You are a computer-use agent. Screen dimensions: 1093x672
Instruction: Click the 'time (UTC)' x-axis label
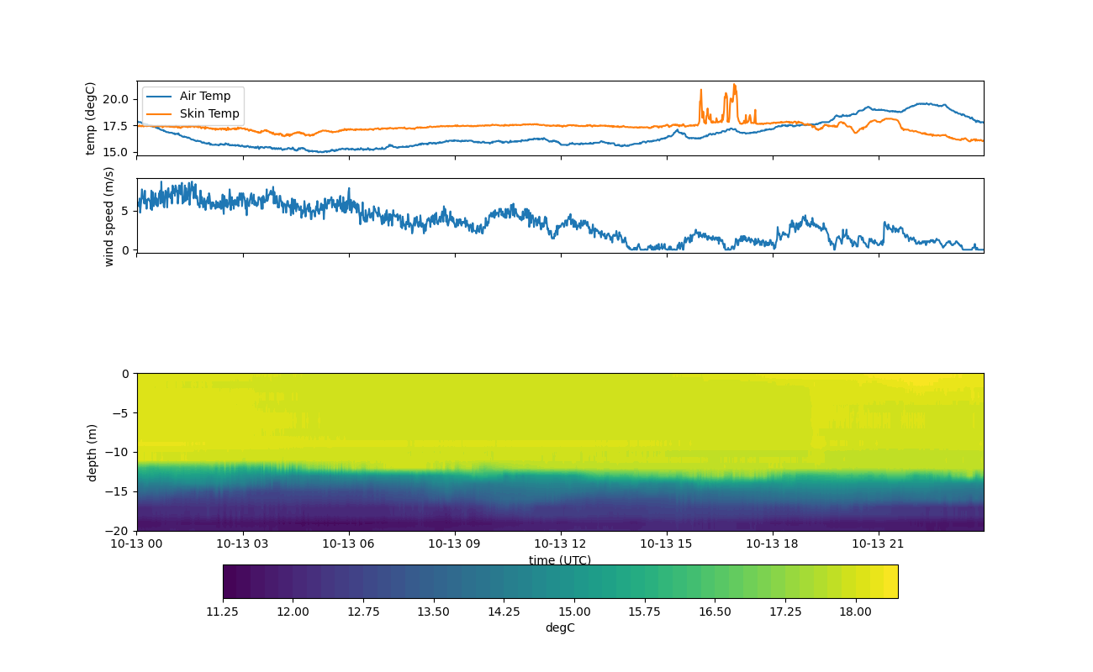[x=560, y=560]
